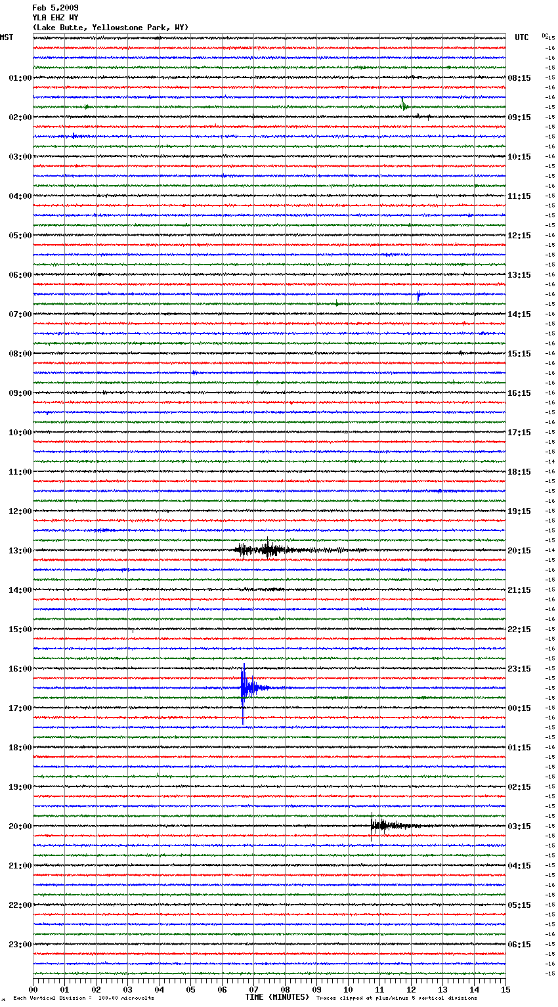
Task: Select the 08:00 MST row label
Action: pyautogui.click(x=20, y=354)
